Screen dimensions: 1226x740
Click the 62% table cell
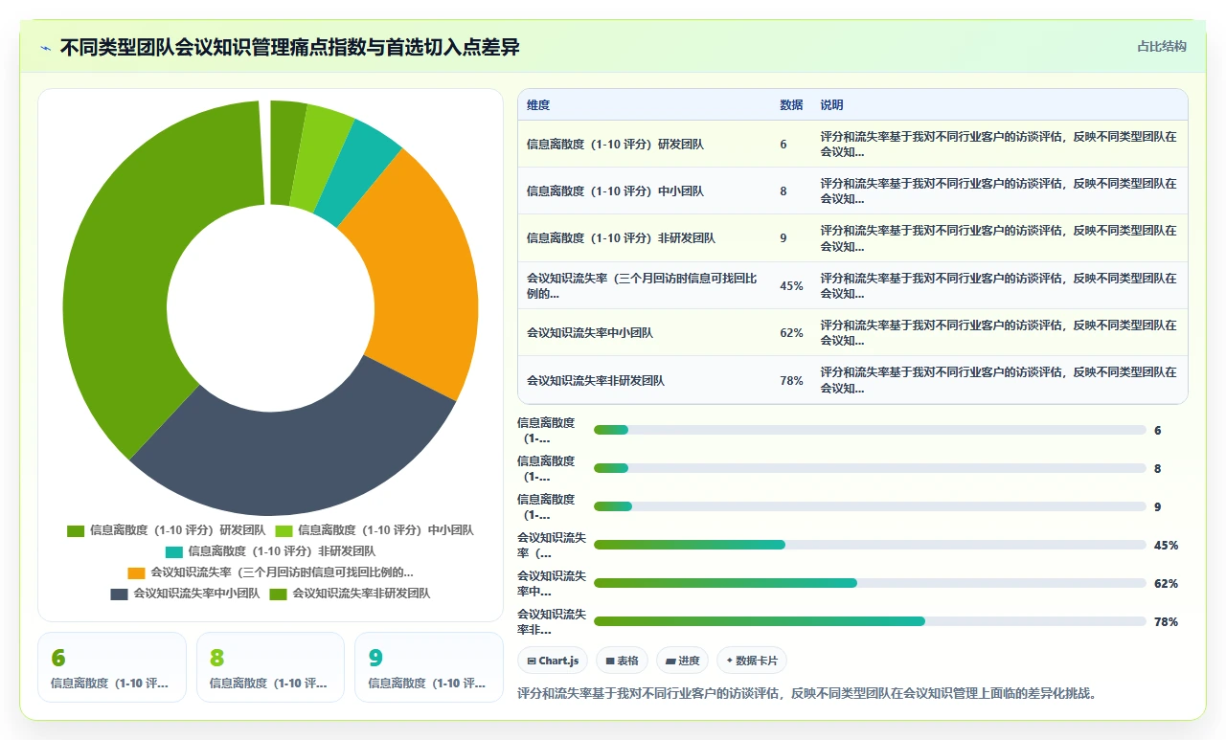click(791, 332)
